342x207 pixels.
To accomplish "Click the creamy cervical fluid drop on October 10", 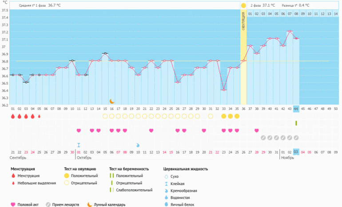I will [138, 145].
